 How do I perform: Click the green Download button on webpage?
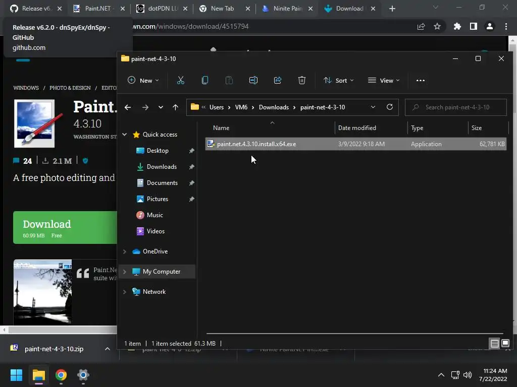(65, 227)
